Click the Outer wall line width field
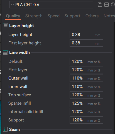The image size is (115, 134). 86,78
